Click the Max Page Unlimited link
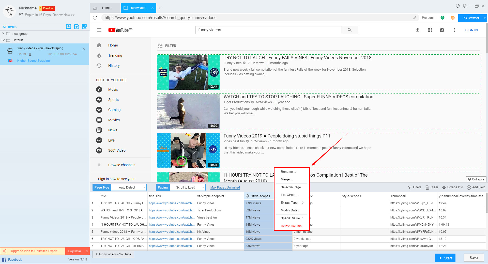This screenshot has height=264, width=488. (x=225, y=188)
